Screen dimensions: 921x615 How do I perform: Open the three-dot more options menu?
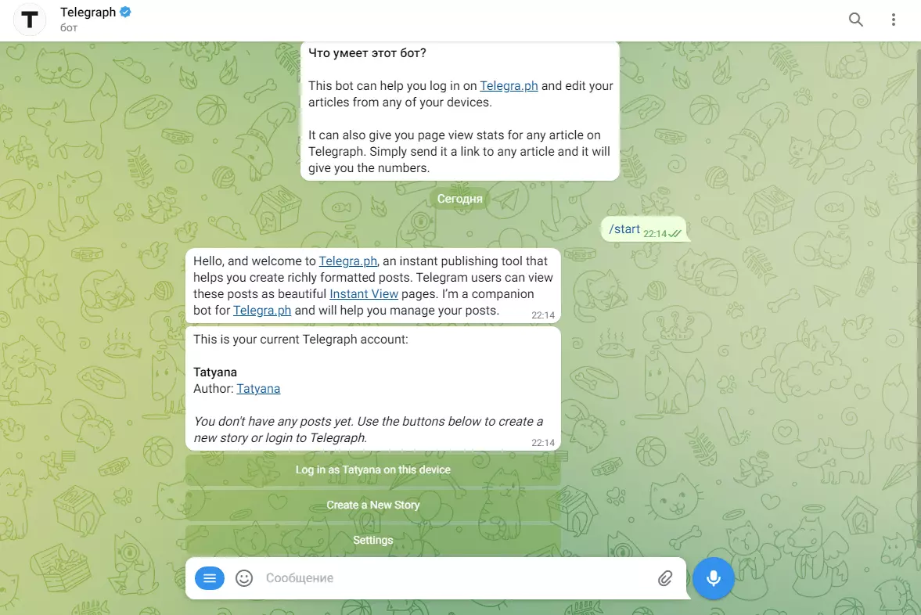pyautogui.click(x=894, y=20)
